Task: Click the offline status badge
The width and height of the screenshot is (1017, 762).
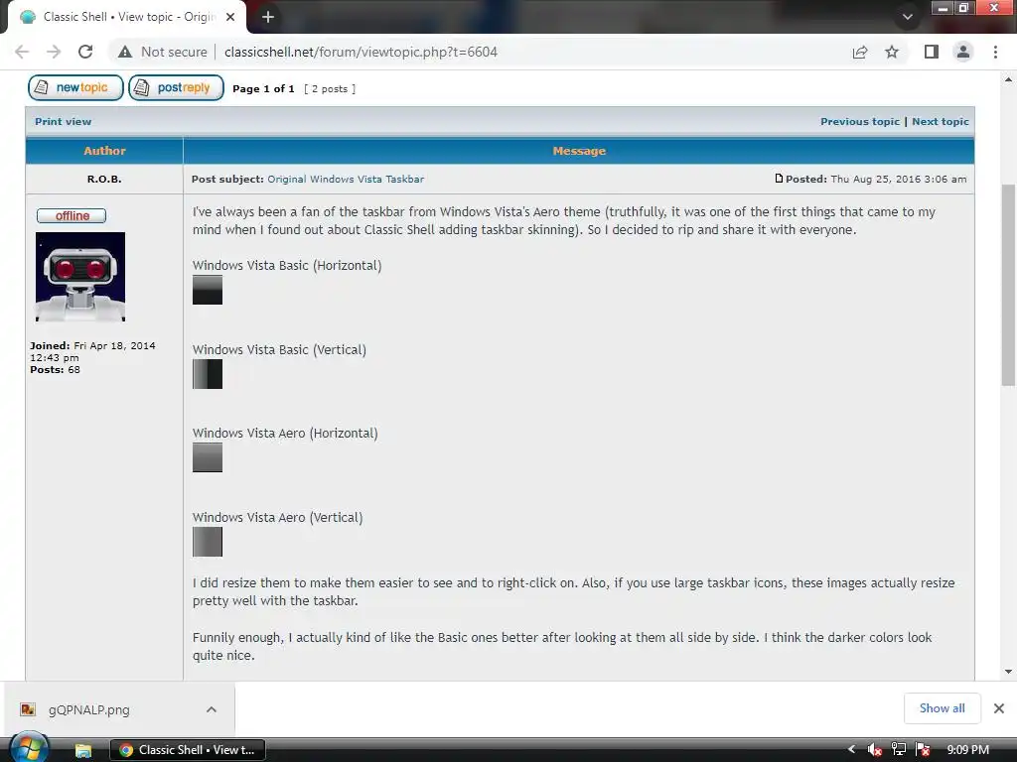Action: [x=72, y=215]
